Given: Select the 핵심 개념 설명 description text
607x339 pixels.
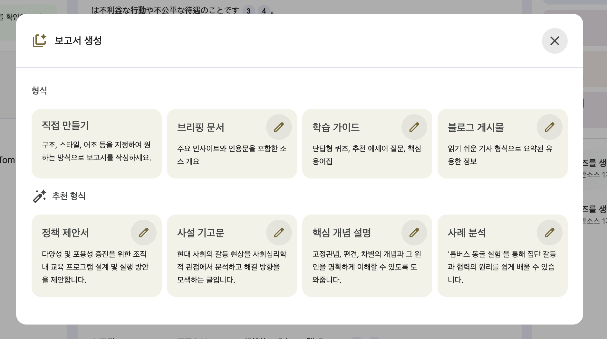Looking at the screenshot, I should pyautogui.click(x=367, y=267).
